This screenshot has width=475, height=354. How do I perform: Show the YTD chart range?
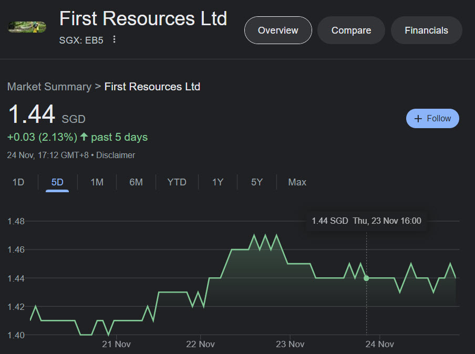click(177, 182)
